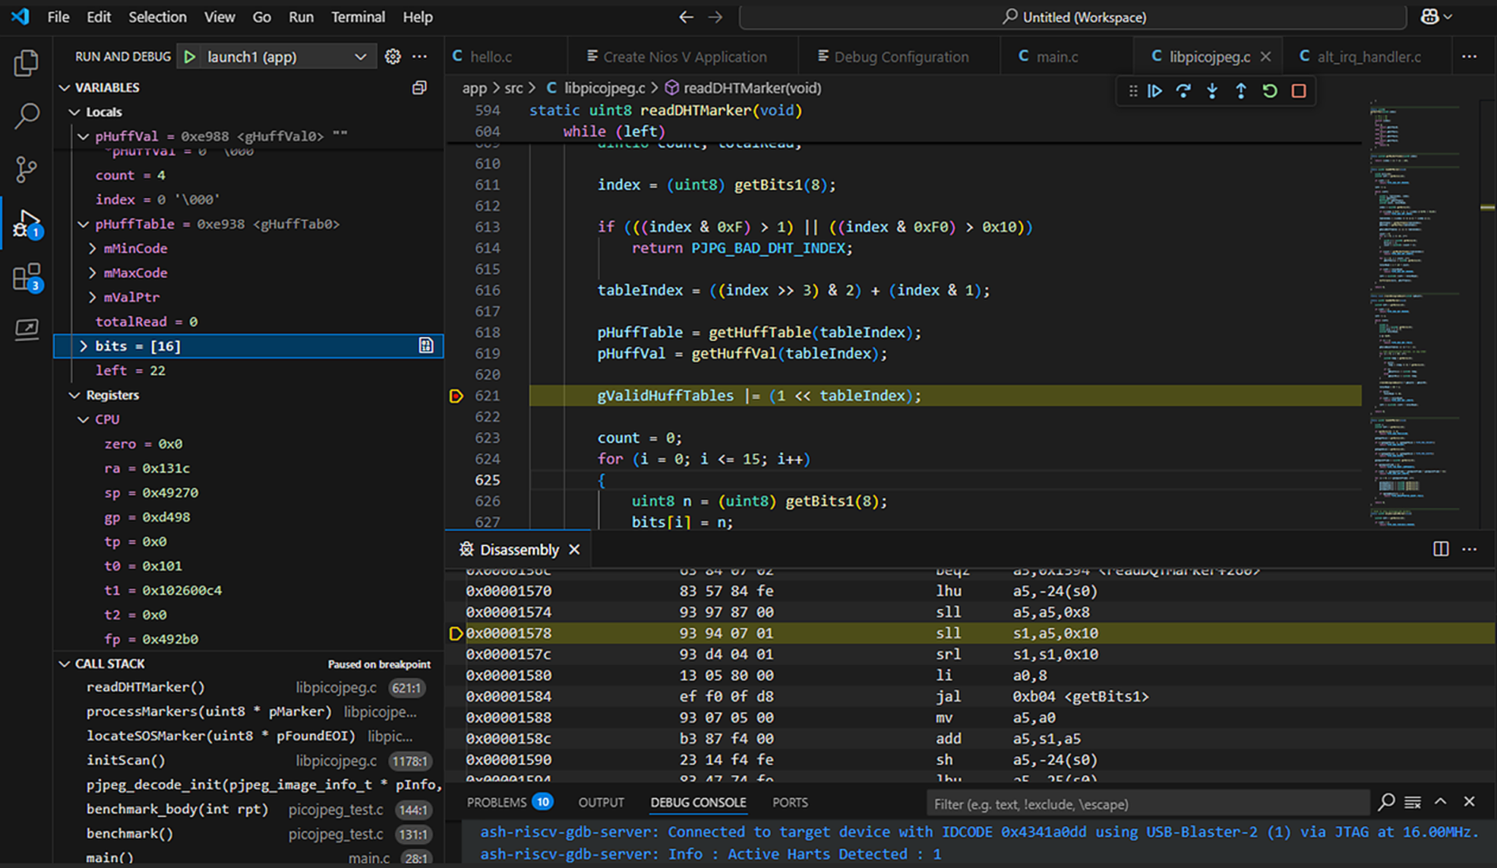
Task: Open launch configuration settings gear
Action: coord(393,56)
